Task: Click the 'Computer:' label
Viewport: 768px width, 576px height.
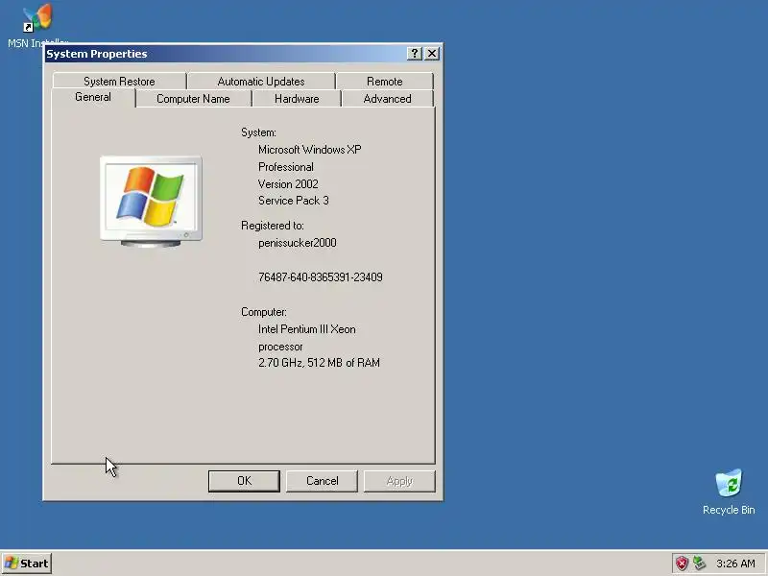Action: (x=264, y=313)
